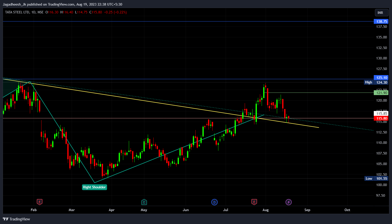The width and height of the screenshot is (392, 224).
Task: Click the white 115.85 price label
Action: point(381,114)
